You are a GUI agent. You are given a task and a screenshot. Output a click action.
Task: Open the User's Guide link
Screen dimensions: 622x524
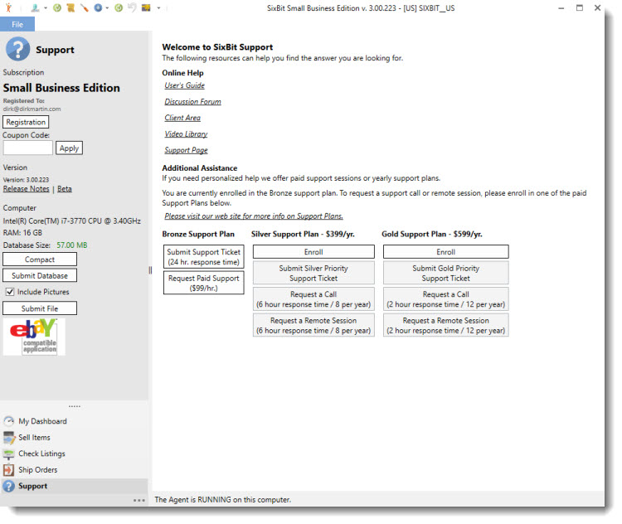[x=184, y=85]
